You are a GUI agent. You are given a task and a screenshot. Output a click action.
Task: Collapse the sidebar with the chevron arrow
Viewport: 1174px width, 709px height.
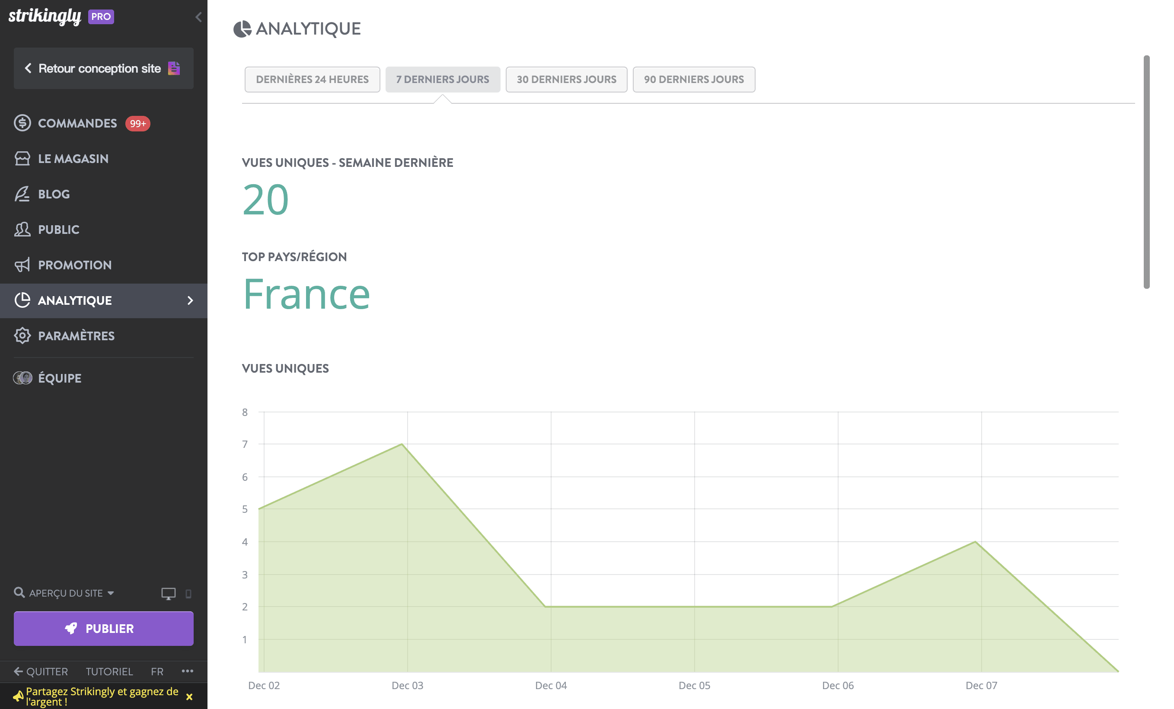198,17
